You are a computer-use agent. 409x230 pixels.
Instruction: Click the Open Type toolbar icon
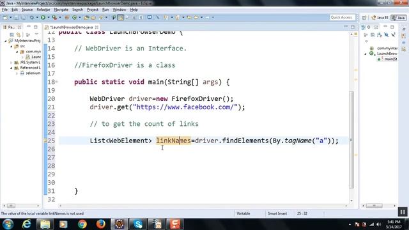tap(86, 17)
